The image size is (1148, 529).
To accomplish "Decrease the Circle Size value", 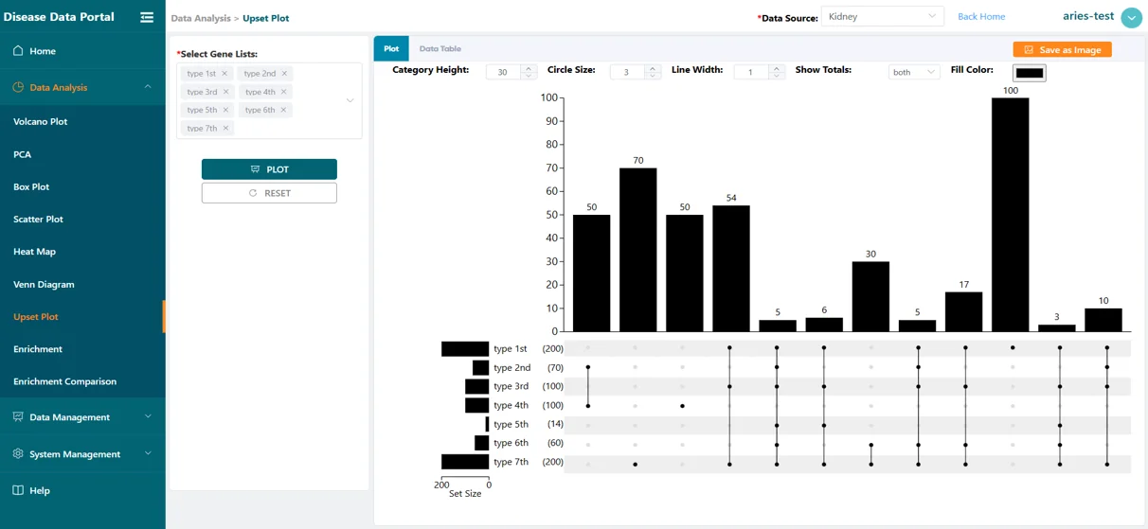I will coord(653,76).
